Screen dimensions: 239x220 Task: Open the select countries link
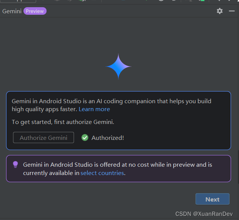pyautogui.click(x=102, y=173)
